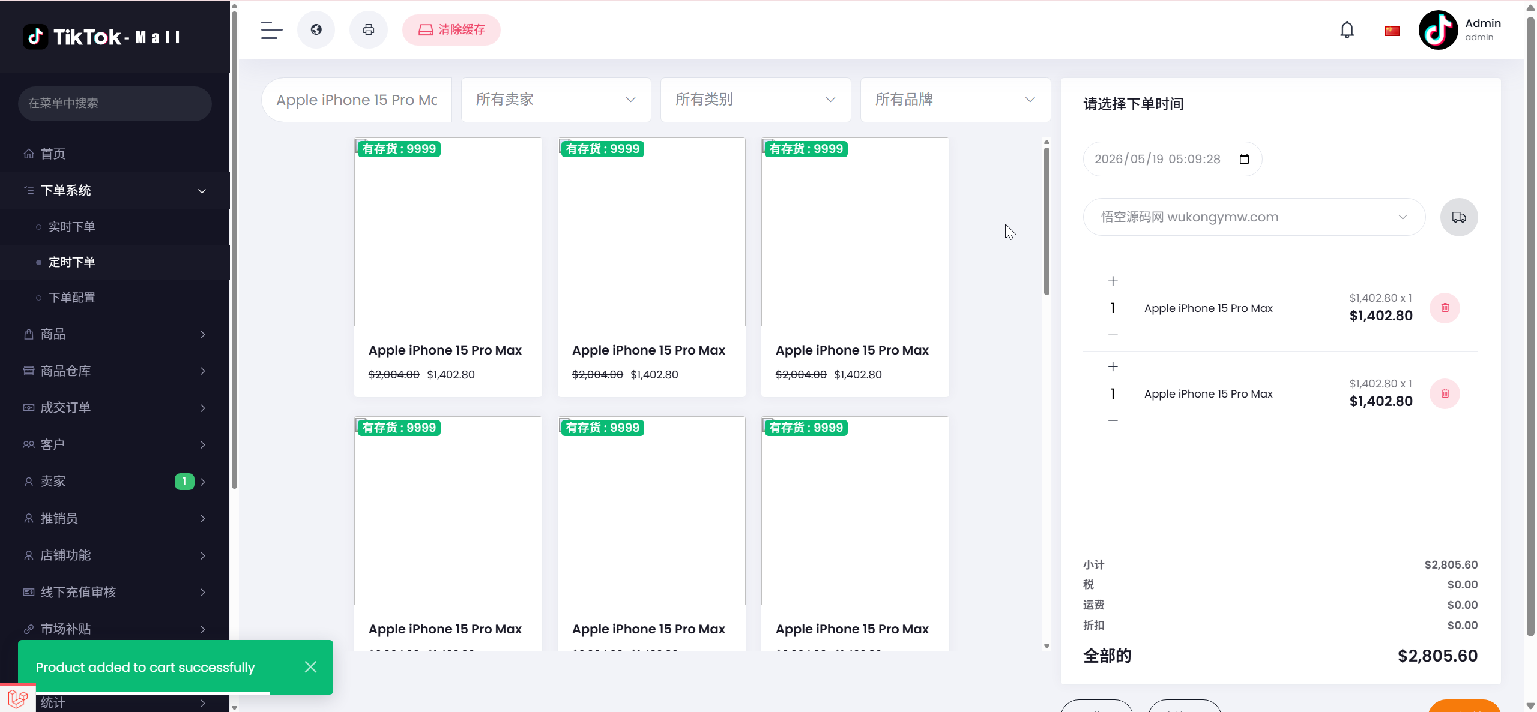The width and height of the screenshot is (1537, 712).
Task: Increase quantity of second cart item
Action: 1113,366
